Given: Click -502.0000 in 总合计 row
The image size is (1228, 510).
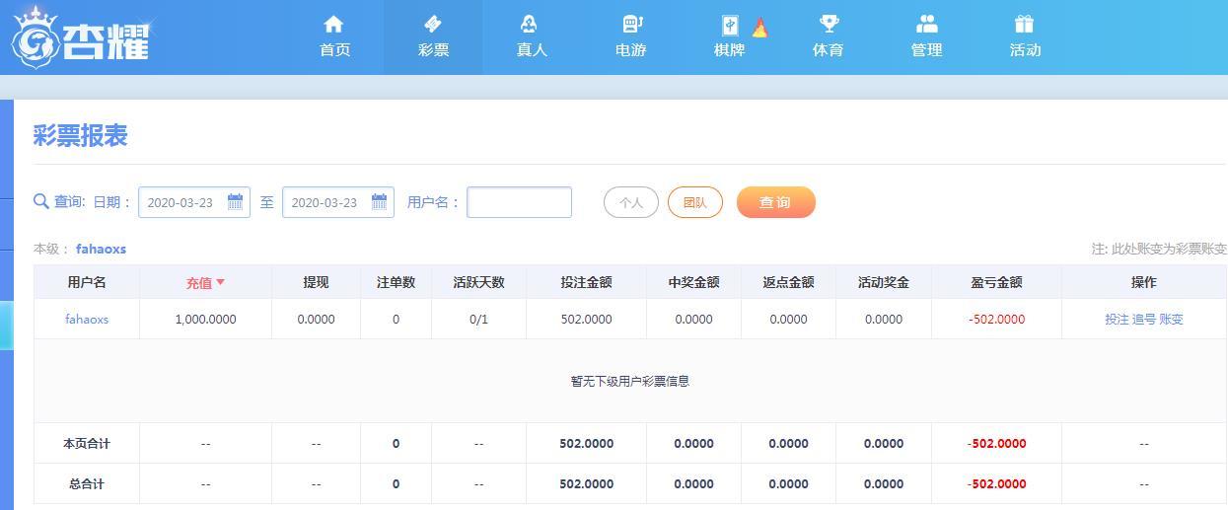Looking at the screenshot, I should click(x=996, y=484).
